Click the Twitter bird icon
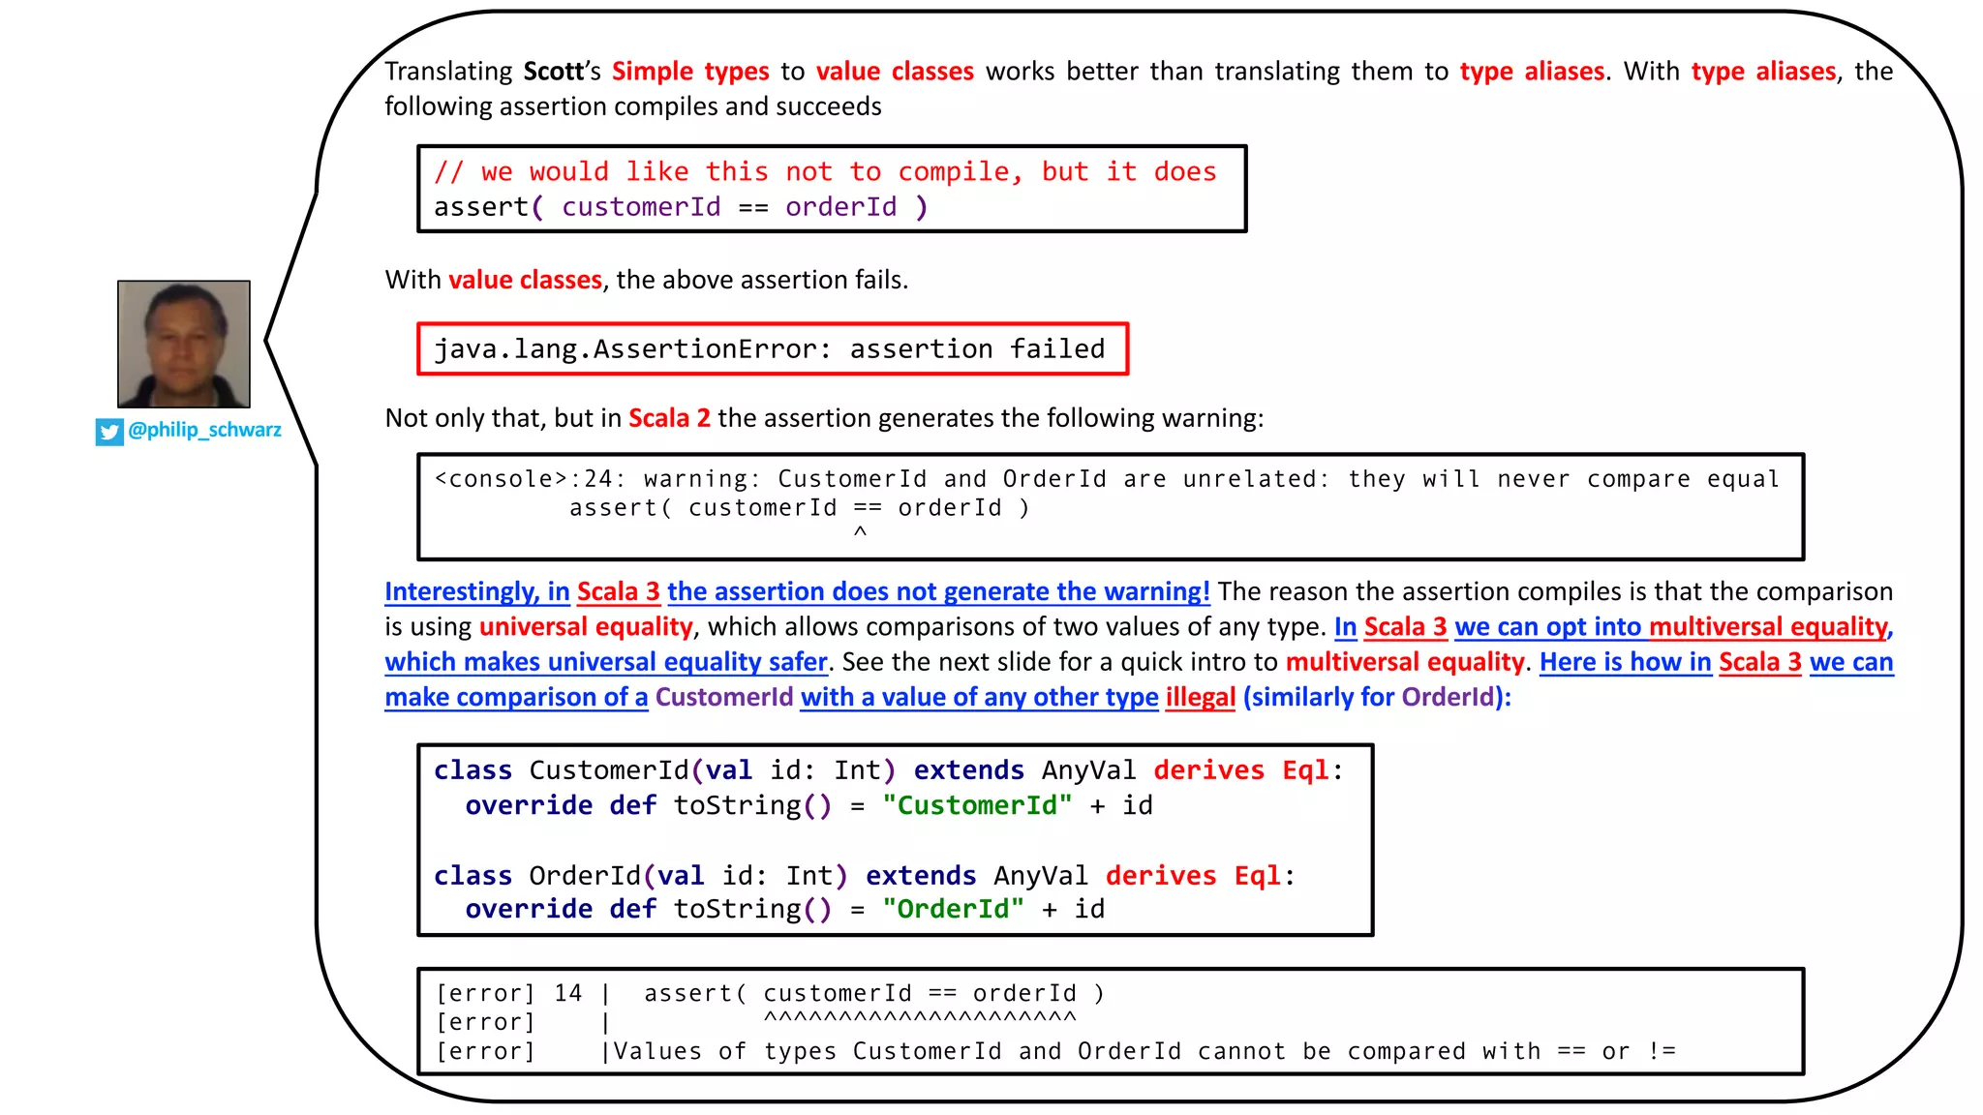This screenshot has height=1115, width=1983. (109, 432)
